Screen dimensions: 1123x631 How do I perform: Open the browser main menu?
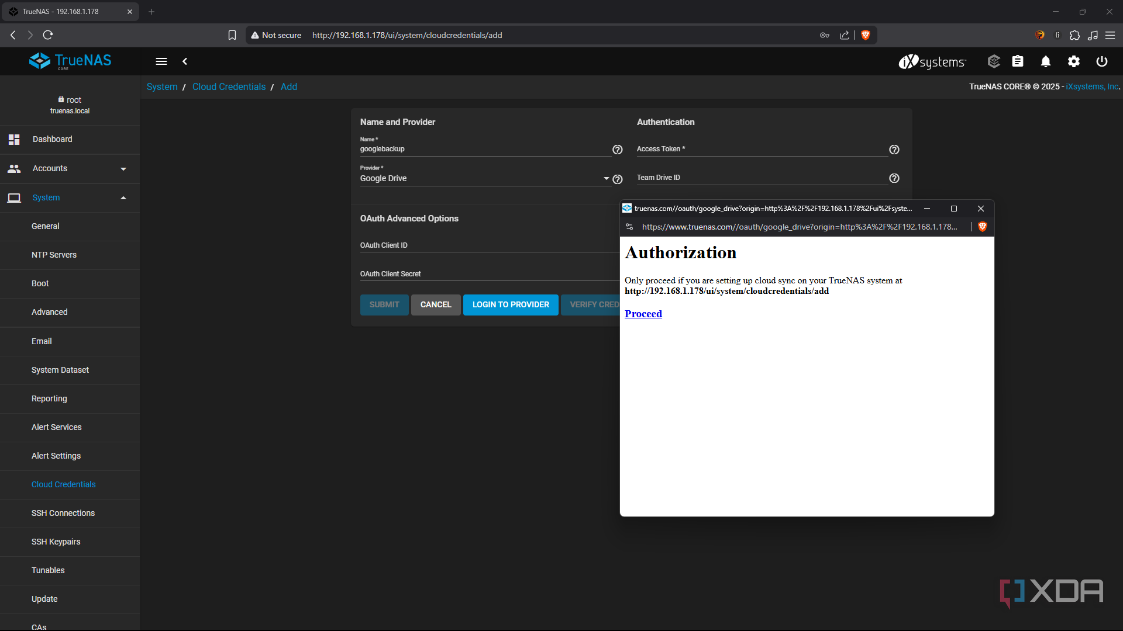coord(1110,35)
